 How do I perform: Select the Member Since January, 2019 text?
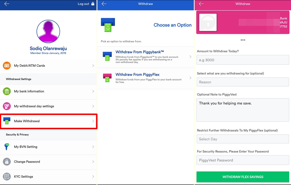point(48,53)
